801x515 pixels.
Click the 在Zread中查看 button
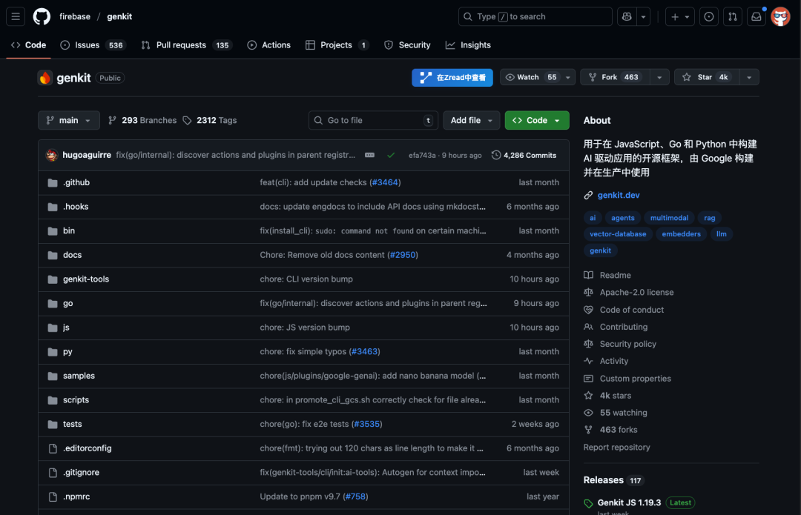click(x=452, y=77)
